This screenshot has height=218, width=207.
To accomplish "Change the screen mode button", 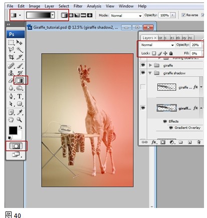I will pos(16,154).
